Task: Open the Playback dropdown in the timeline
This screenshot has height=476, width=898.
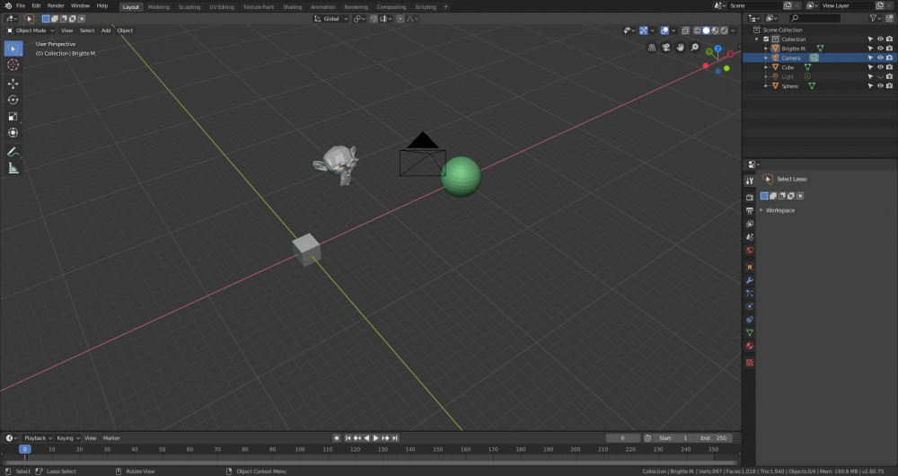Action: [39, 438]
